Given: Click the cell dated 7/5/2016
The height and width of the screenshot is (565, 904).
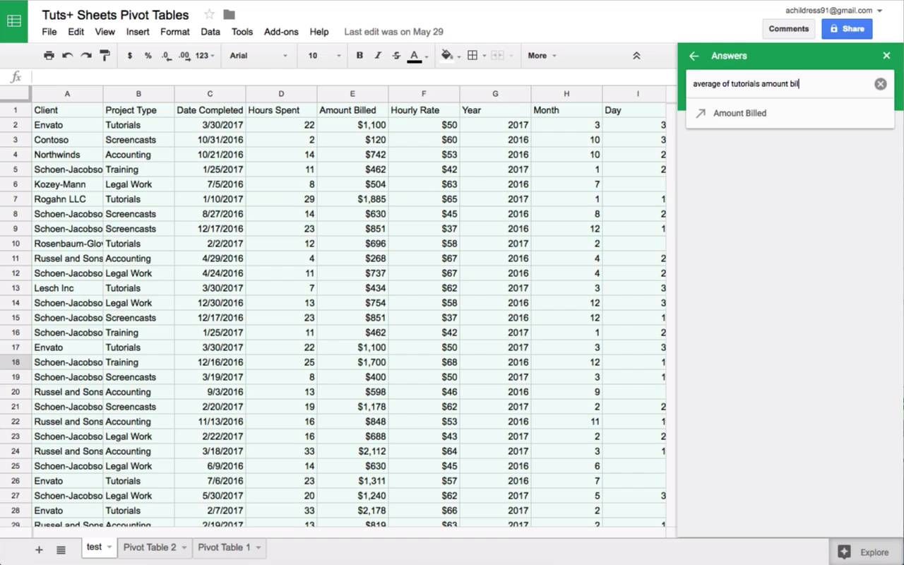Looking at the screenshot, I should 210,184.
